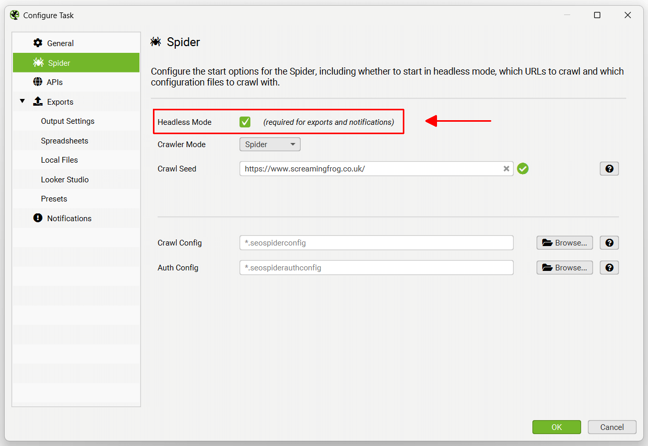Select the Spider icon in the sidebar
The image size is (648, 446).
[38, 62]
